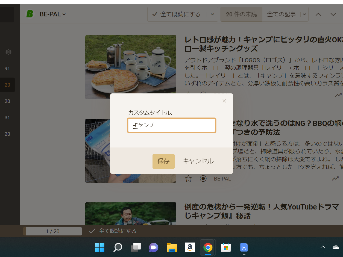Open the article filter dropdown arrow
343x257 pixels.
(x=304, y=14)
